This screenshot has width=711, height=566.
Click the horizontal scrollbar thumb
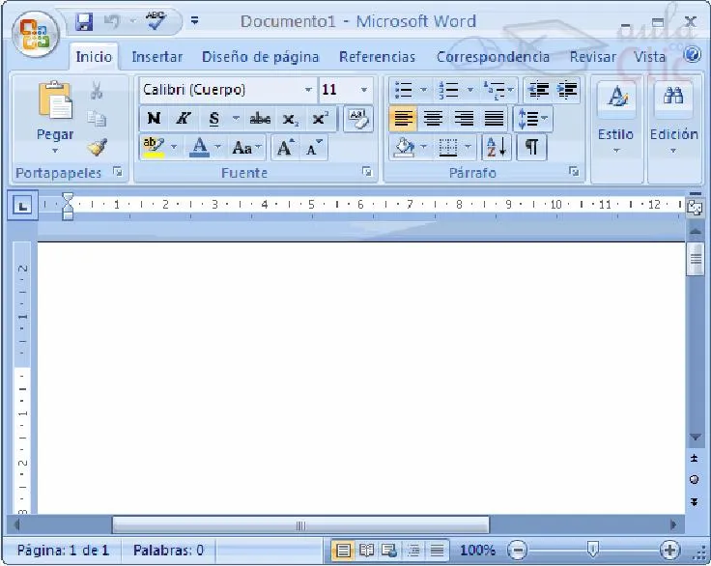pyautogui.click(x=300, y=525)
